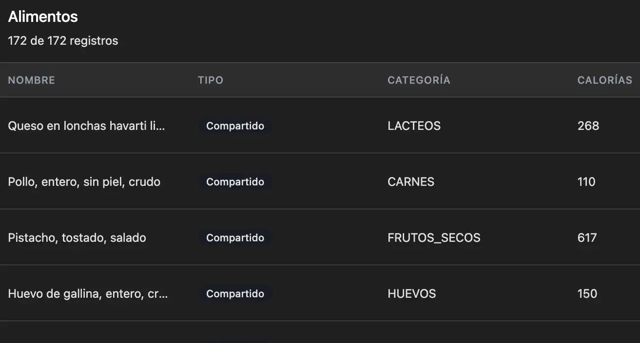Screen dimensions: 640x343
Task: Click the Compartido badge in the Pollo row
Action: point(235,182)
